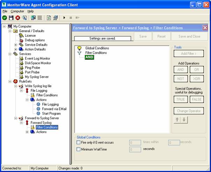Expand the Service Defaults tree node

pyautogui.click(x=16, y=45)
